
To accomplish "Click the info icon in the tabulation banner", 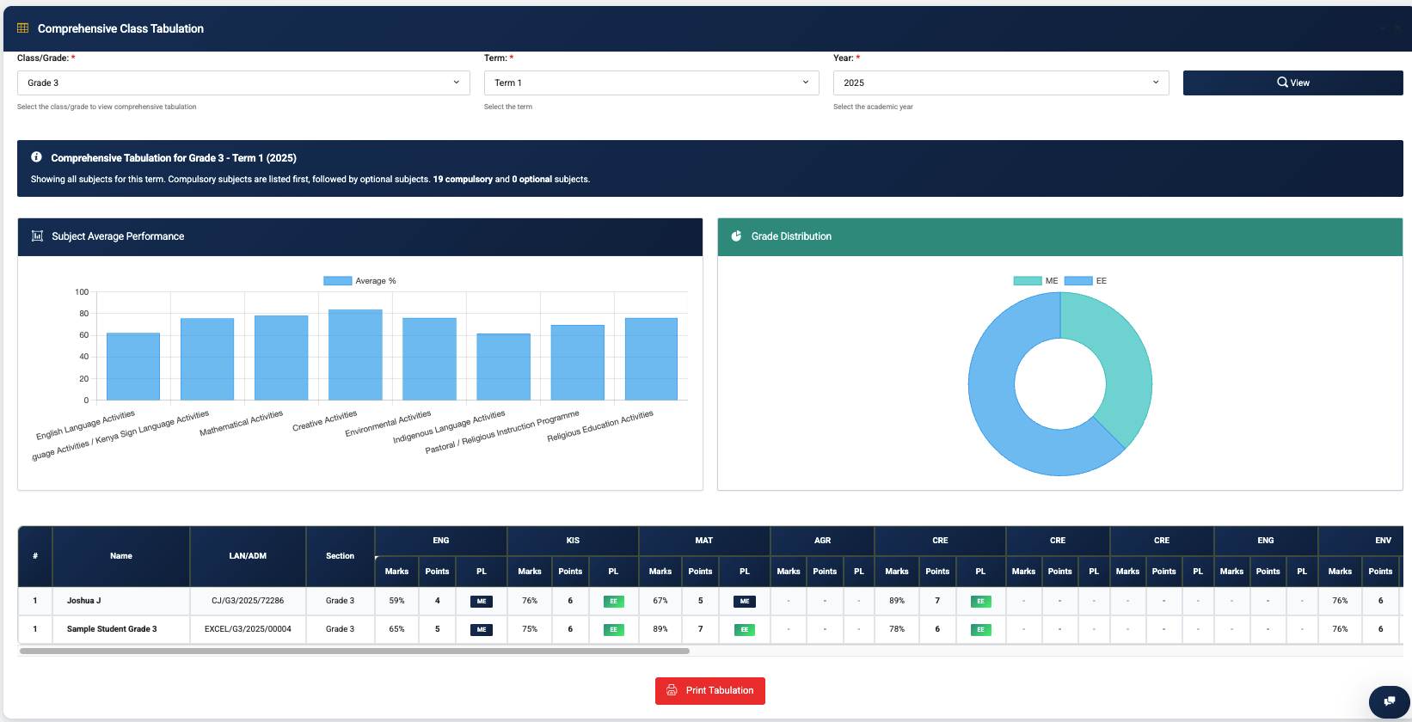I will [36, 157].
